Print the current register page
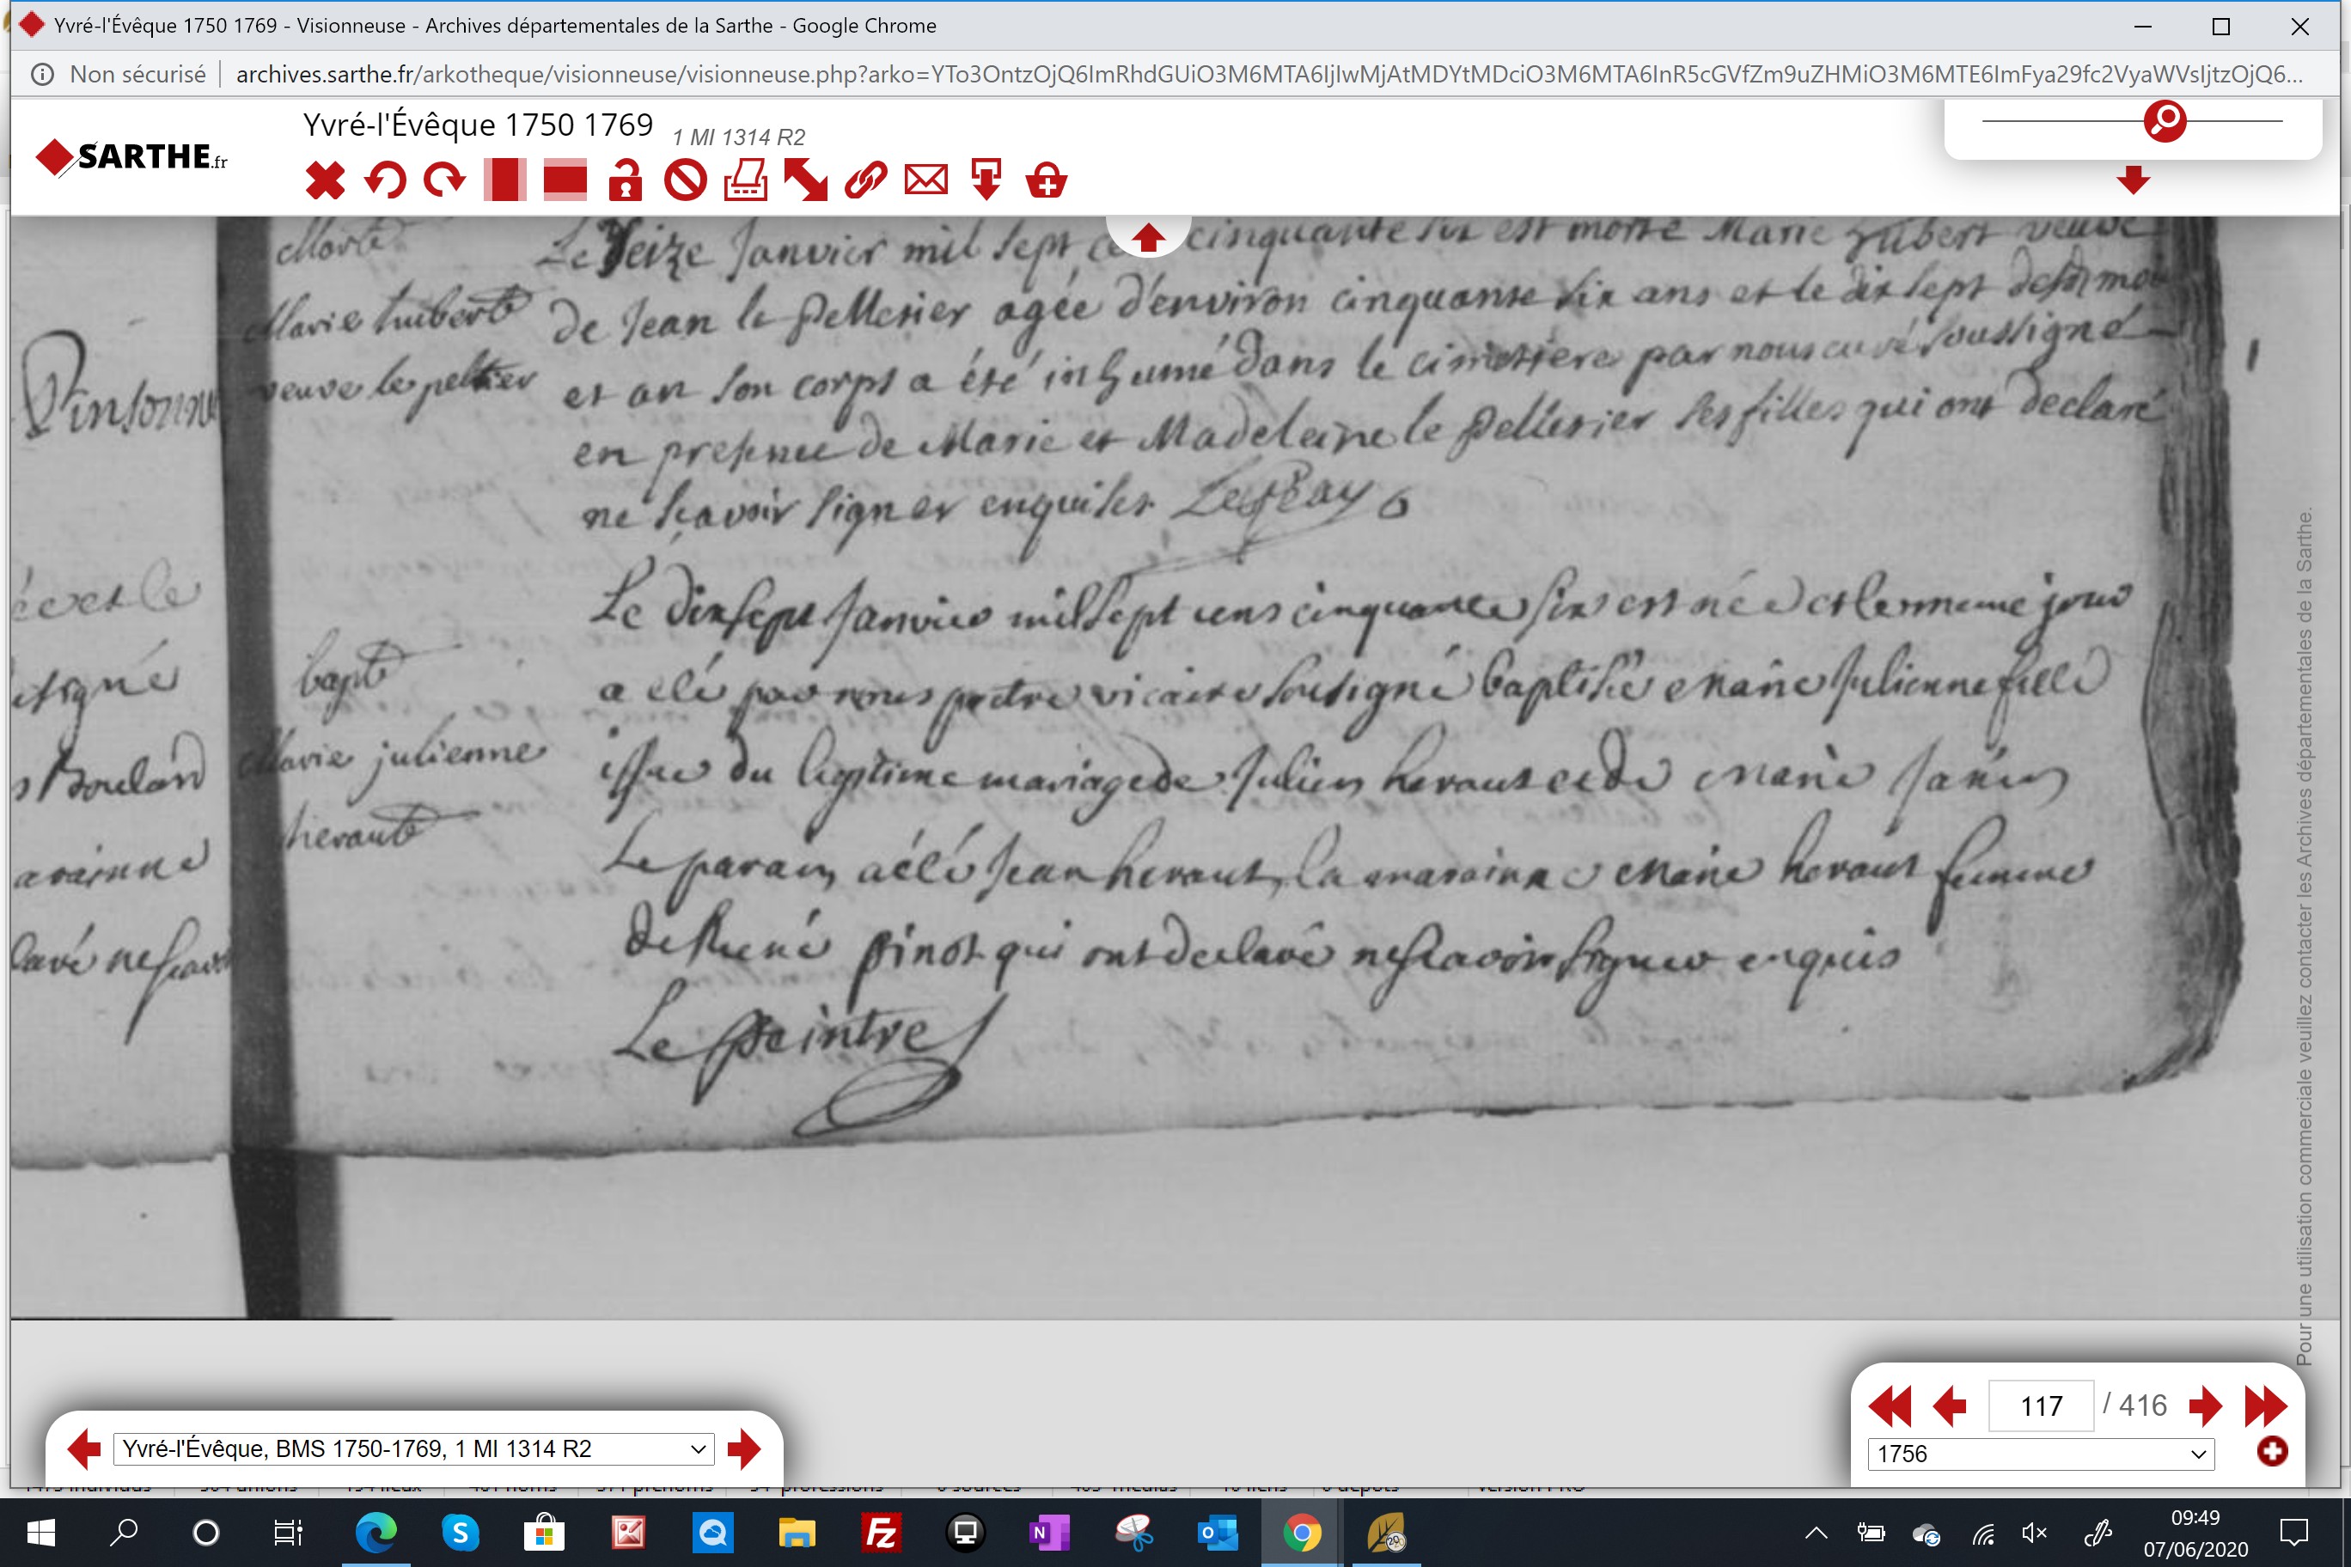 (746, 181)
